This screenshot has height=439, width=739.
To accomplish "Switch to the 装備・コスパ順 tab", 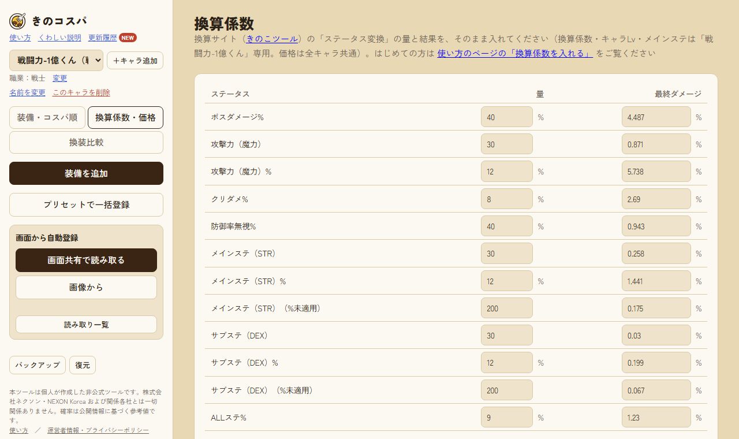I will 47,117.
